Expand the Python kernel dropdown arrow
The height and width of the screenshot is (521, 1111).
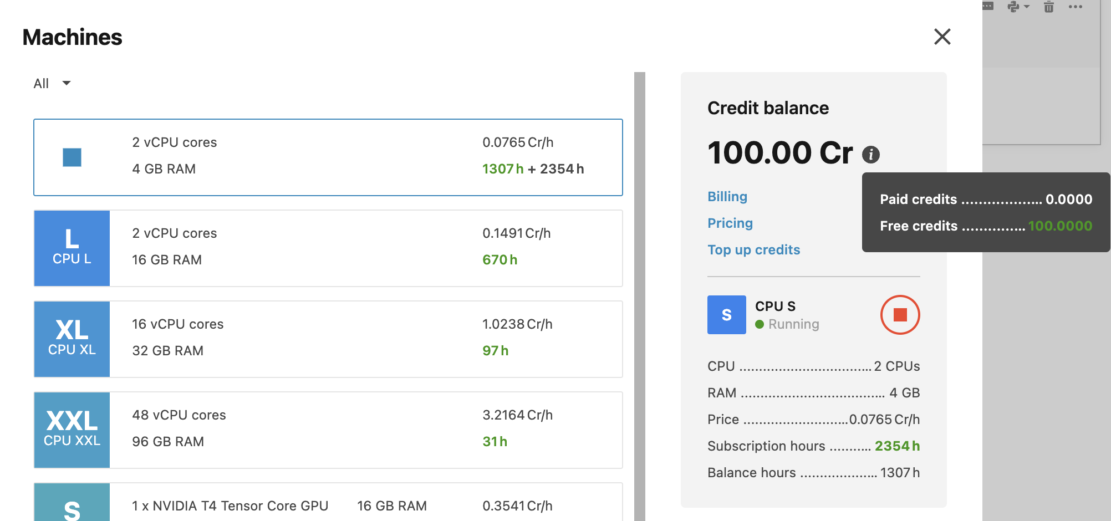point(1027,7)
